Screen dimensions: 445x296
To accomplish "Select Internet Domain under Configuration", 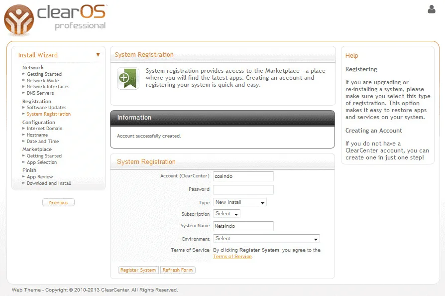I will tap(44, 129).
